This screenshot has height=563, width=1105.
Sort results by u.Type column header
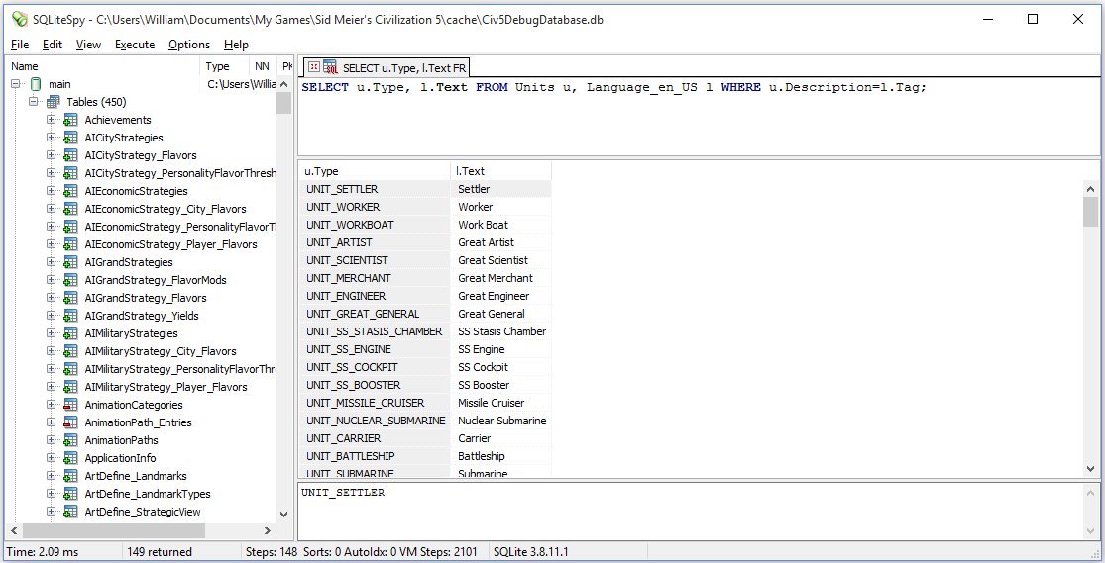375,171
